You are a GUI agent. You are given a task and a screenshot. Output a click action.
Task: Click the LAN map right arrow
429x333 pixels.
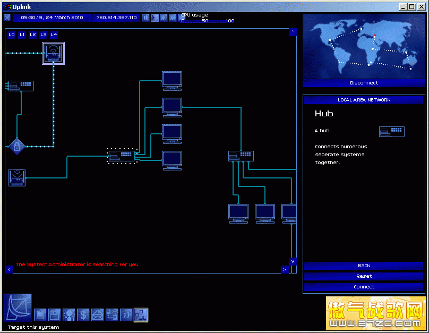click(285, 269)
